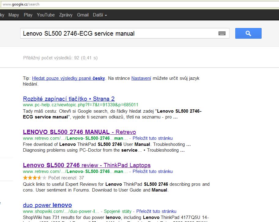Click the browser address bar google.cz/search
This screenshot has width=279, height=222.
(x=139, y=4)
